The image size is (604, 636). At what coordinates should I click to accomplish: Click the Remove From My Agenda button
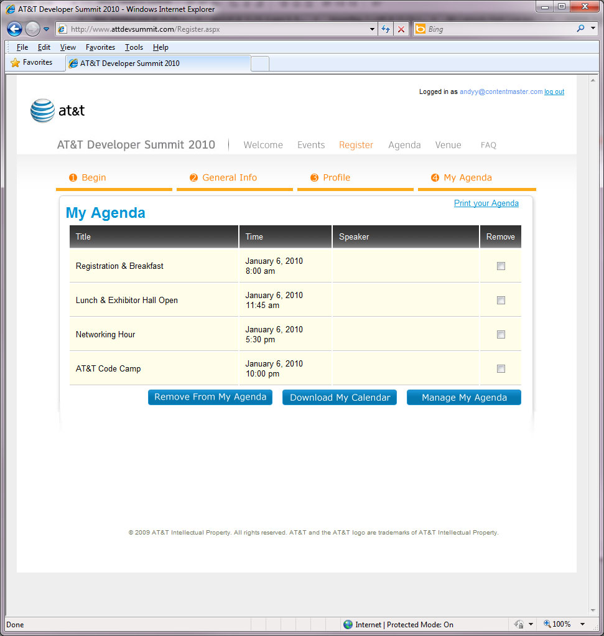[210, 397]
